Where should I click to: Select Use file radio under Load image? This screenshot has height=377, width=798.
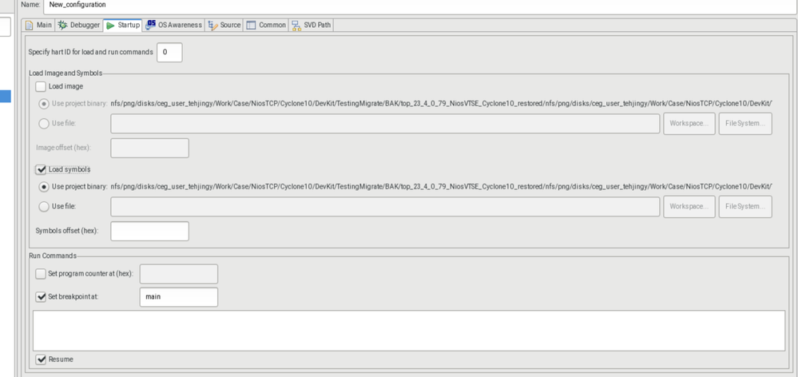pos(44,124)
